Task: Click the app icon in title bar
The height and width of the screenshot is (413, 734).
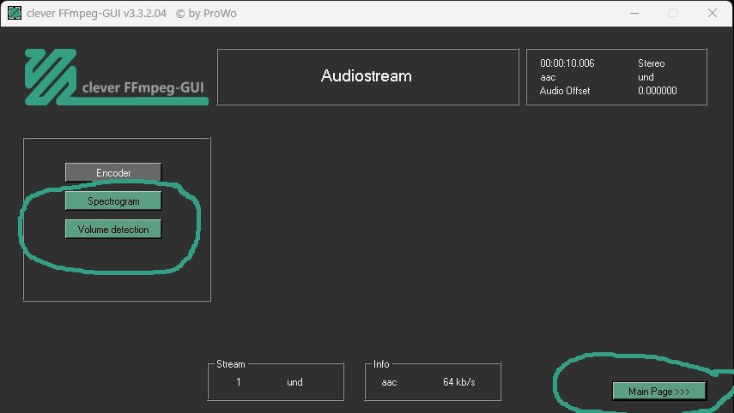Action: [x=15, y=13]
